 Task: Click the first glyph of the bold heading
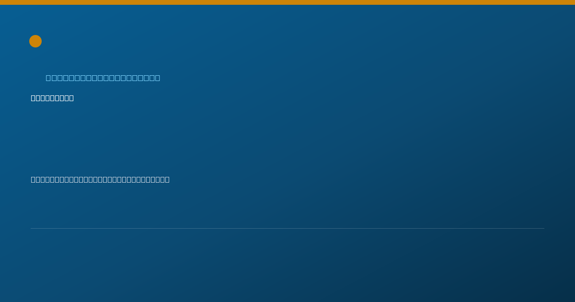tap(34, 98)
